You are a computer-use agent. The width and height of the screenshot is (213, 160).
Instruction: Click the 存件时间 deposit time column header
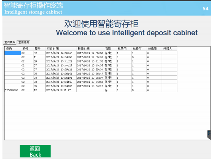pyautogui.click(x=61, y=49)
